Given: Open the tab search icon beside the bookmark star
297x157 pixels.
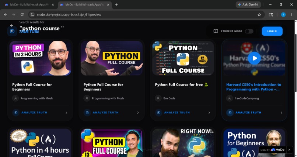Looking at the screenshot, I should click(271, 15).
